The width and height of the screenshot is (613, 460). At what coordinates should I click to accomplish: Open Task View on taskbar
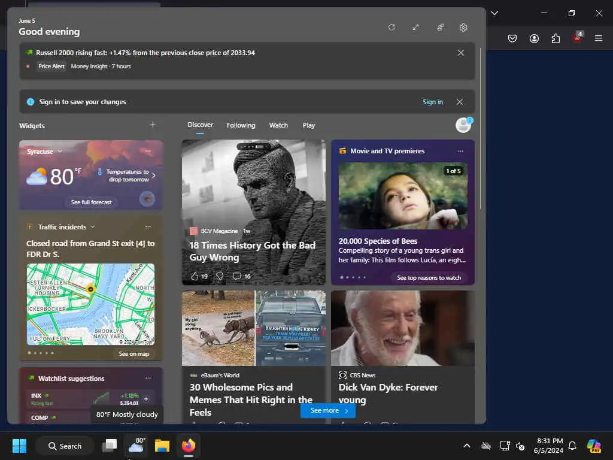[x=110, y=446]
